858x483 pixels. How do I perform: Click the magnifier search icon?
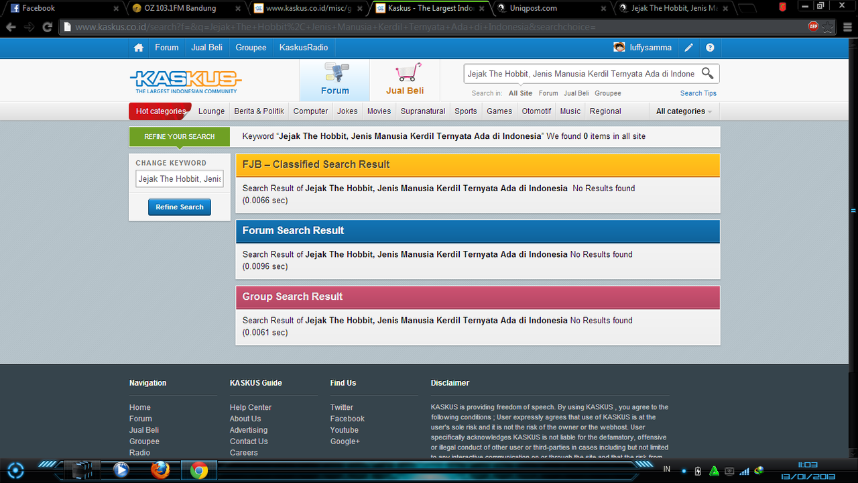(x=707, y=73)
